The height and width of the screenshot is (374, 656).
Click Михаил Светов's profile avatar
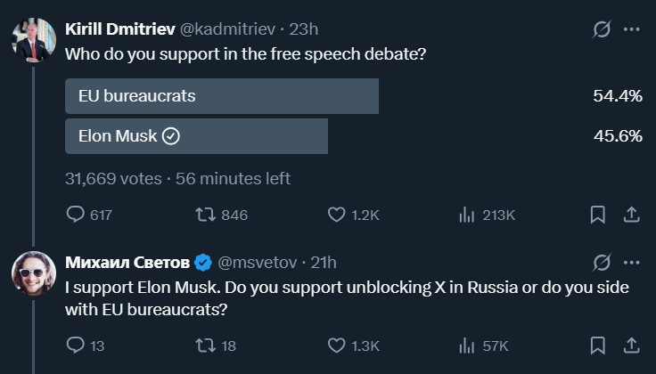(34, 273)
